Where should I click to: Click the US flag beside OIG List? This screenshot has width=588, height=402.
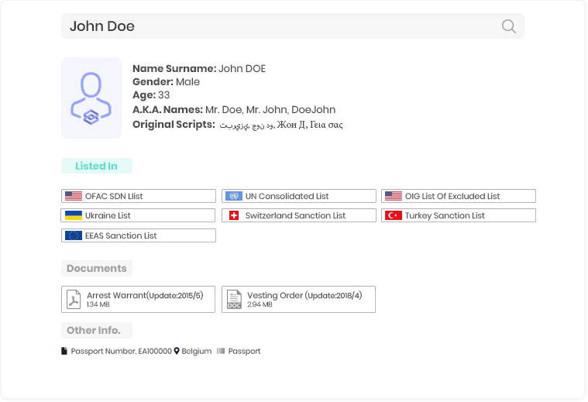[394, 196]
